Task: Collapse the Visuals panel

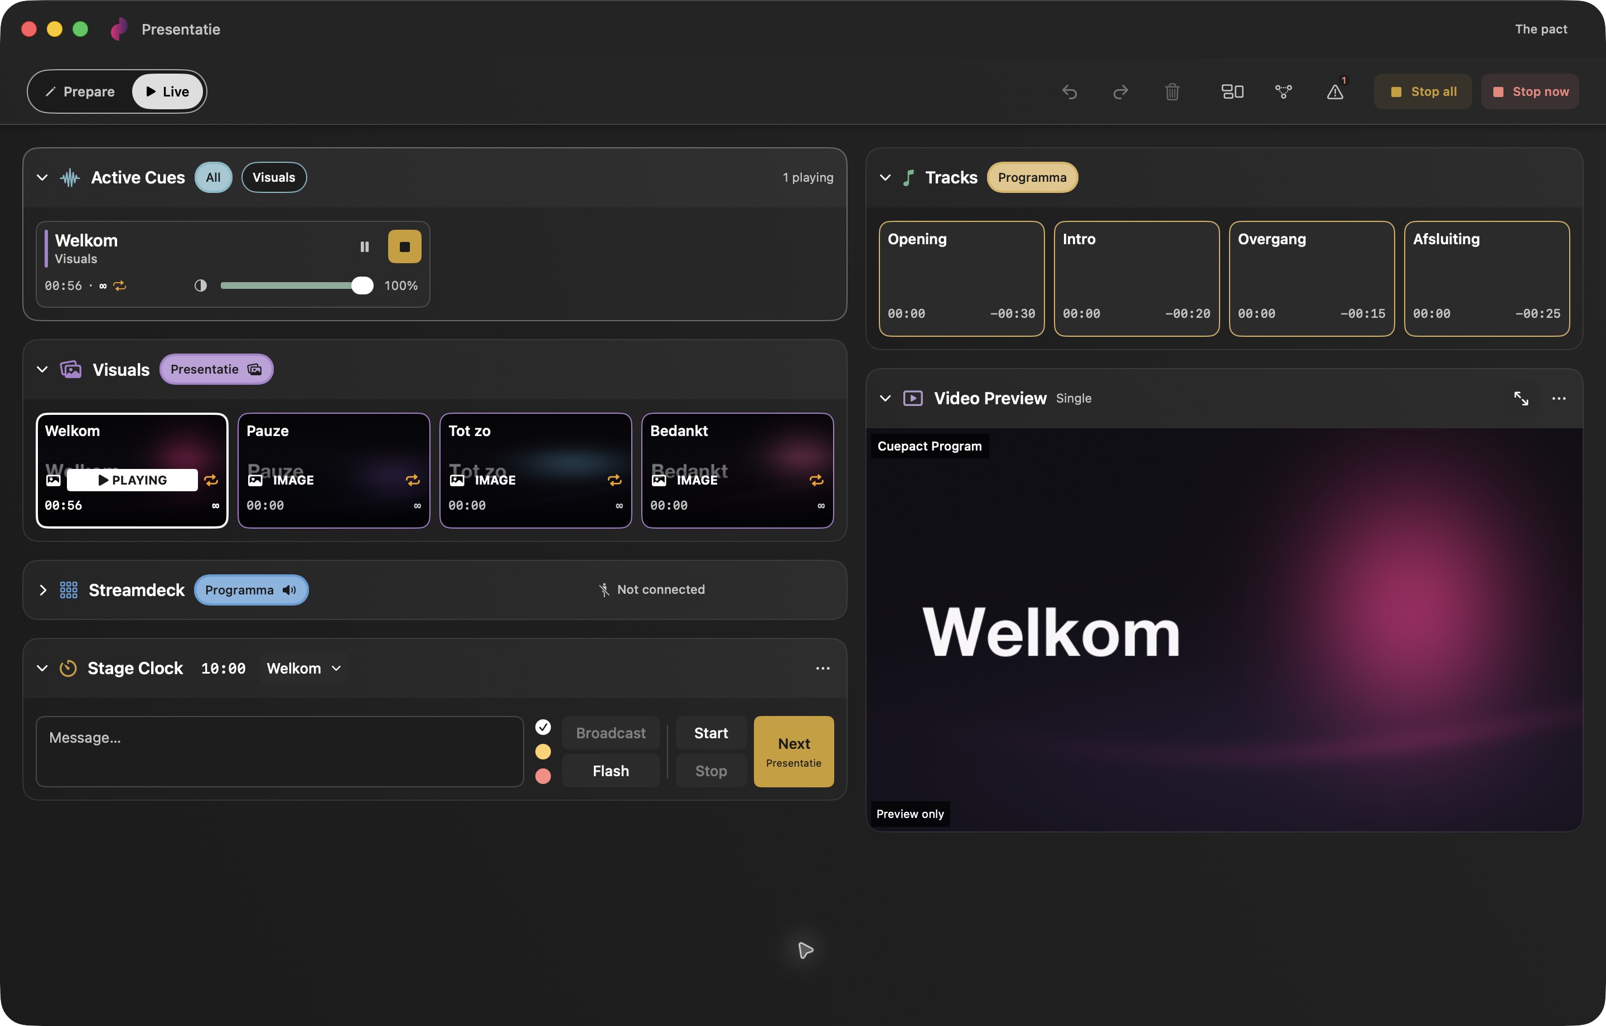Action: pyautogui.click(x=42, y=370)
